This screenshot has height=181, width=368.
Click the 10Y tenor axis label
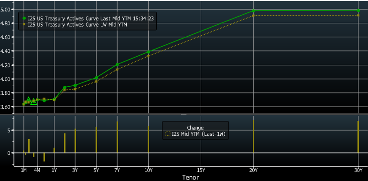(x=149, y=170)
